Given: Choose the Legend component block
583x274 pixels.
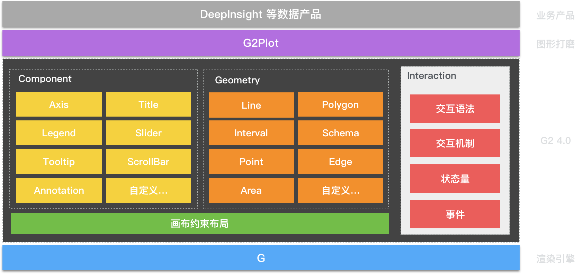Looking at the screenshot, I should pos(59,133).
